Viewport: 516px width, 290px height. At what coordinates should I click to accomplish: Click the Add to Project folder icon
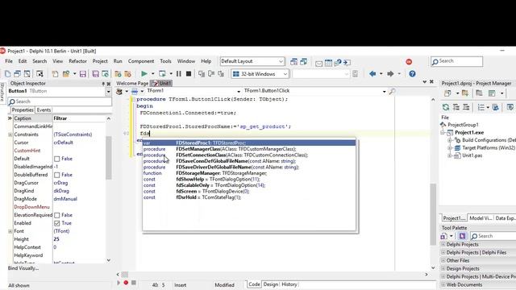pos(118,73)
